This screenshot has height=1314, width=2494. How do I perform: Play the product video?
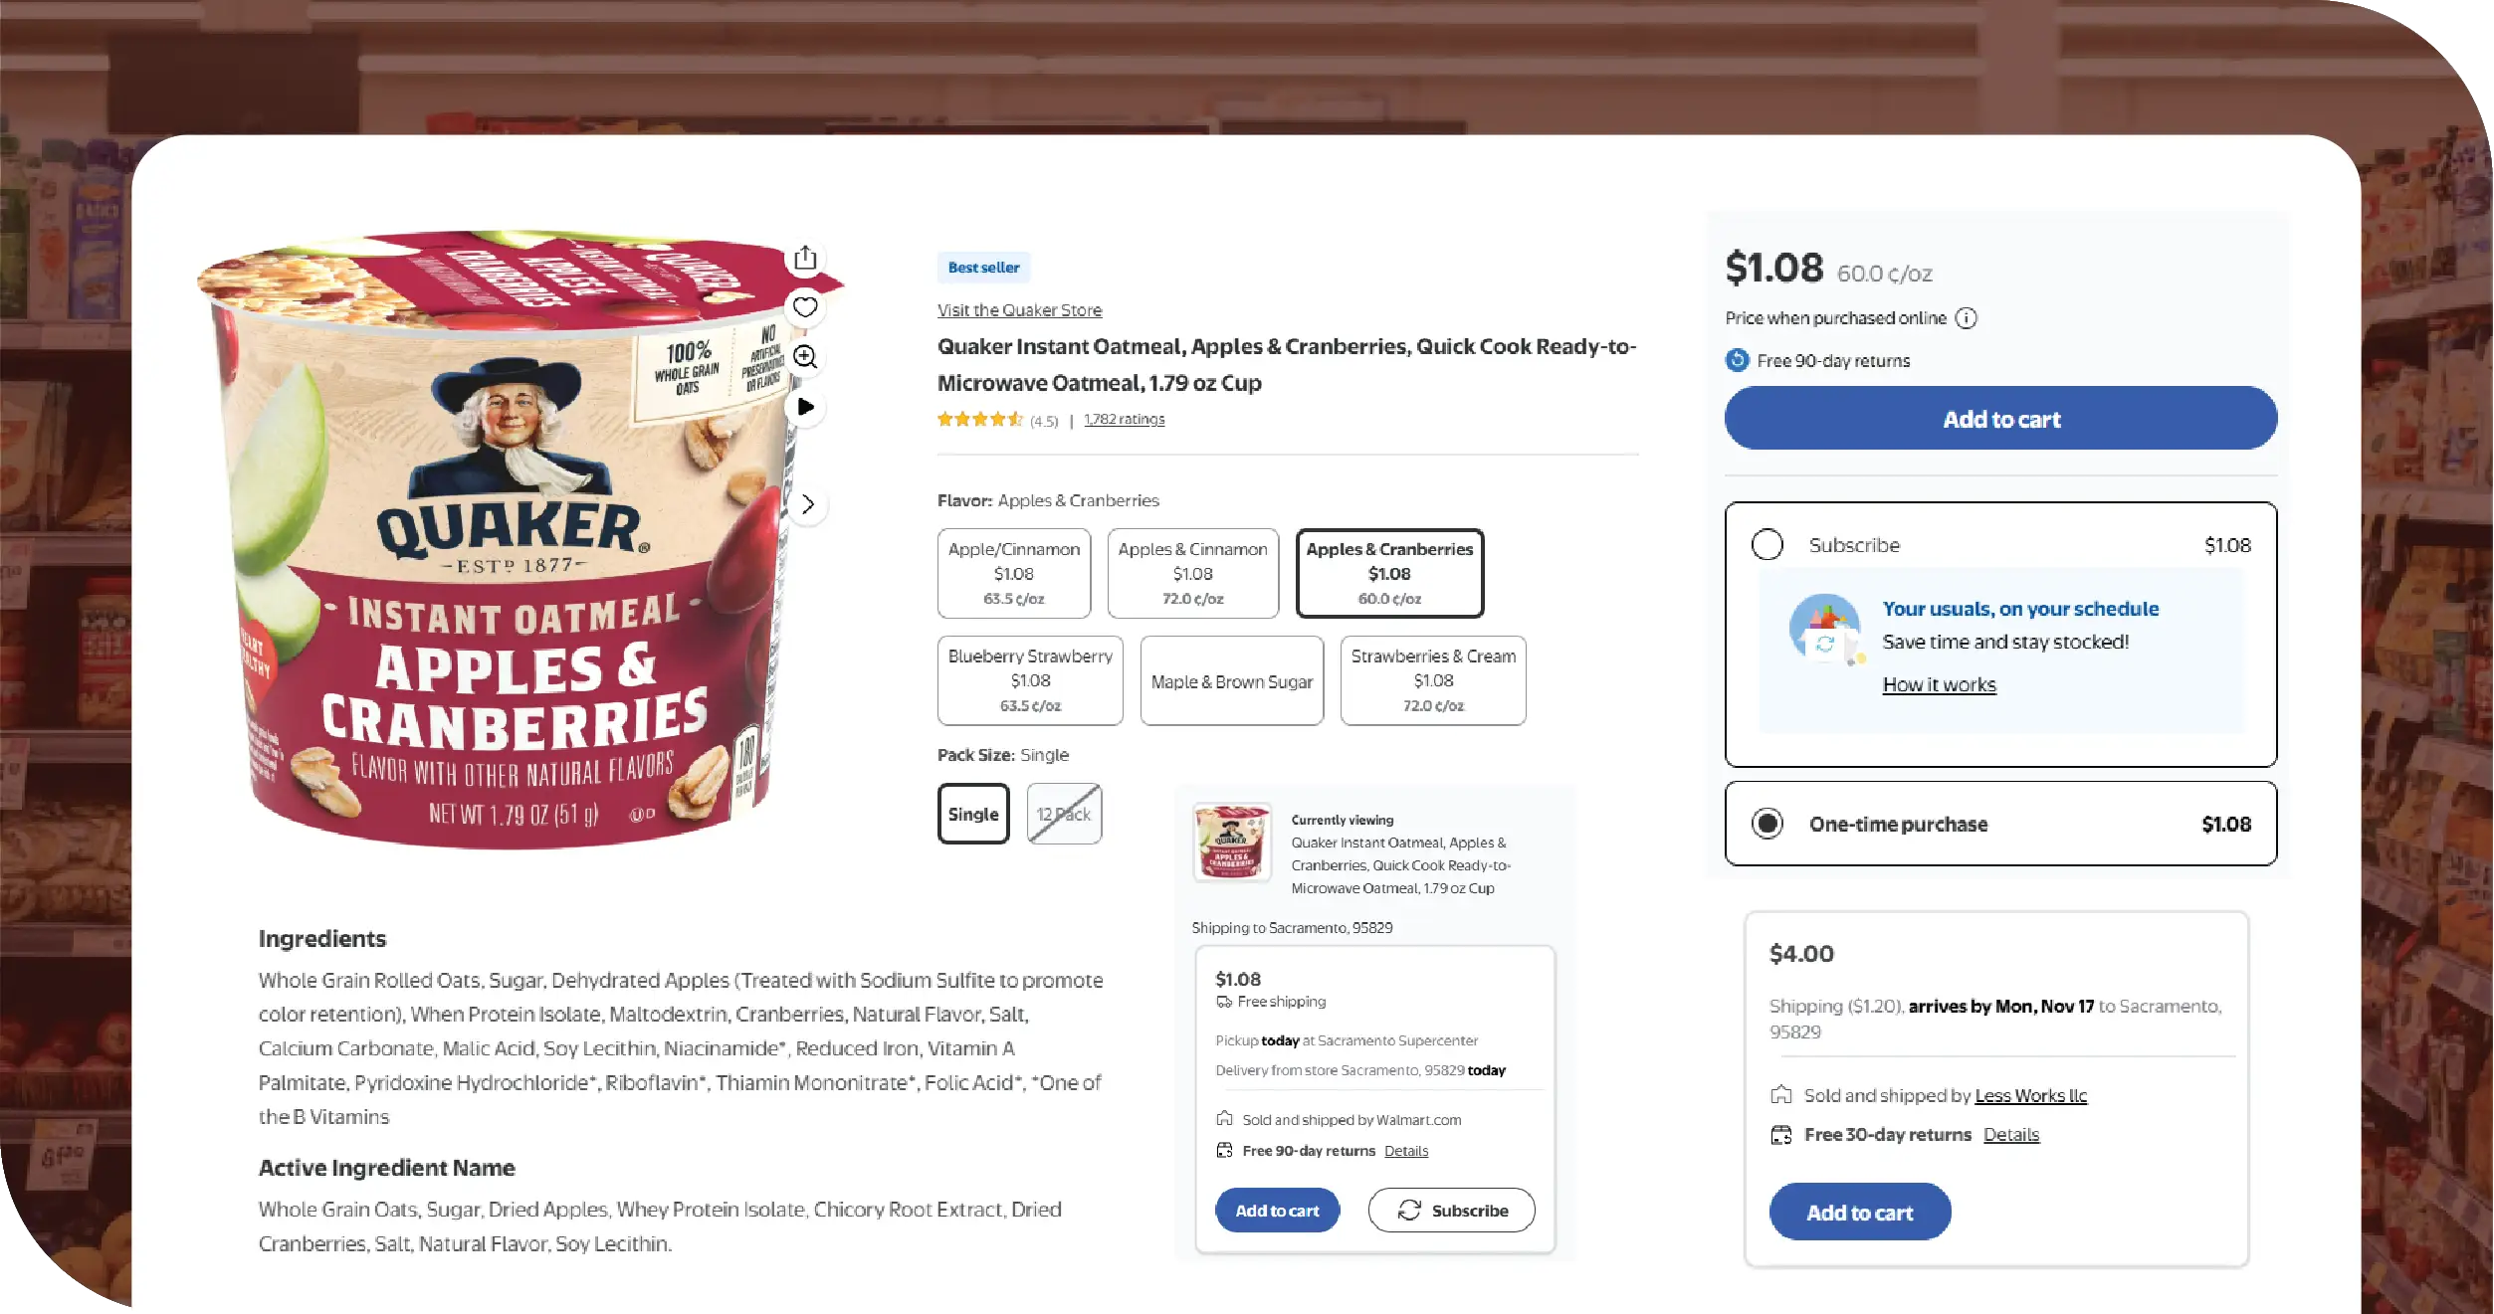[x=806, y=406]
